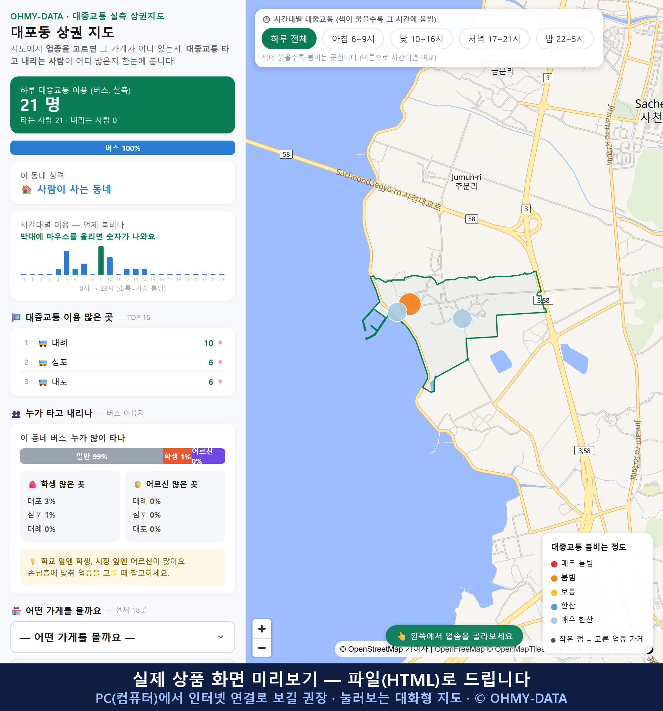This screenshot has width=663, height=711.
Task: Click the 학생 1% orange bar segment
Action: [177, 456]
